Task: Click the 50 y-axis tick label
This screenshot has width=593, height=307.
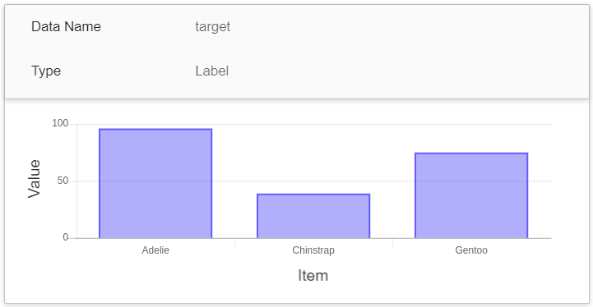Action: [63, 181]
